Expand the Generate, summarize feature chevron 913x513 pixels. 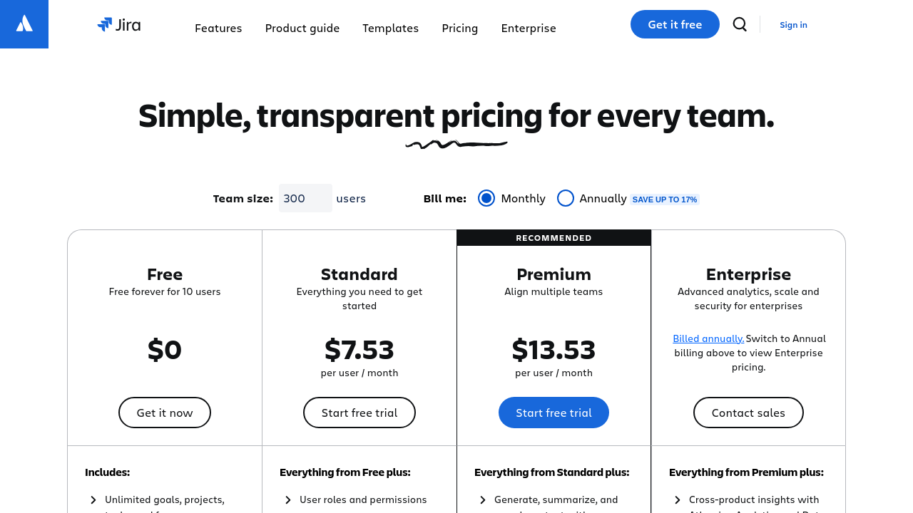pyautogui.click(x=483, y=500)
